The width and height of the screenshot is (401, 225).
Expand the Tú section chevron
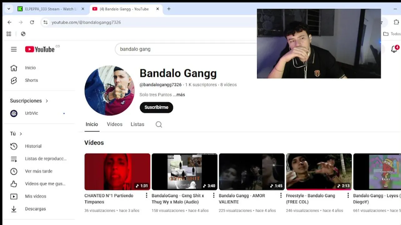coord(21,134)
